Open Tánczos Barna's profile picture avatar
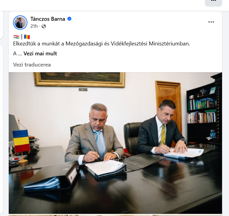Screen dimensions: 229x216 coord(20,23)
